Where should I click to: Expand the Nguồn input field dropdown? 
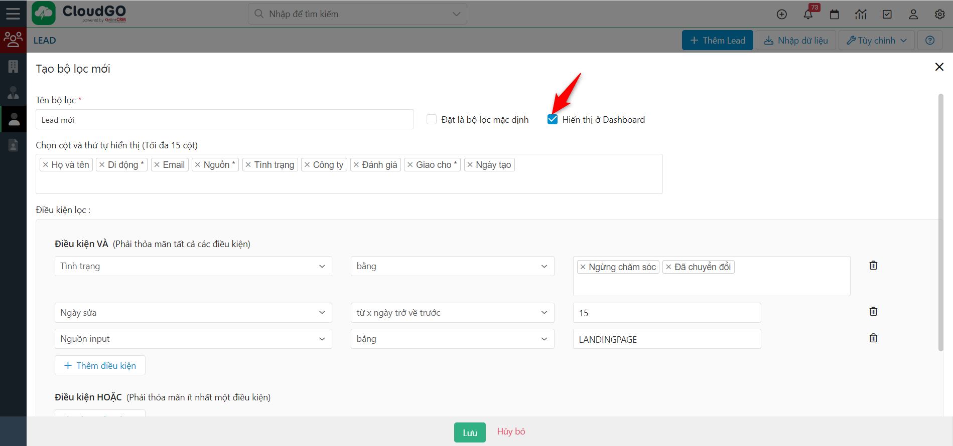click(193, 339)
